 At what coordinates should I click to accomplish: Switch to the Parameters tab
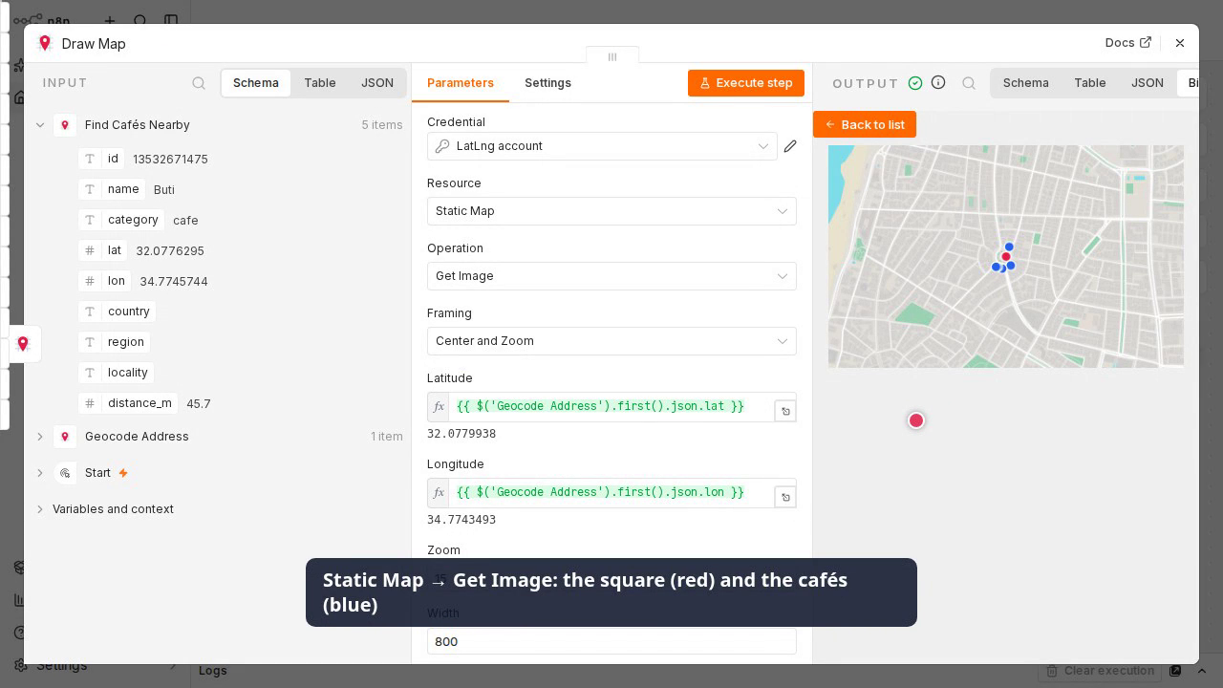(x=461, y=83)
